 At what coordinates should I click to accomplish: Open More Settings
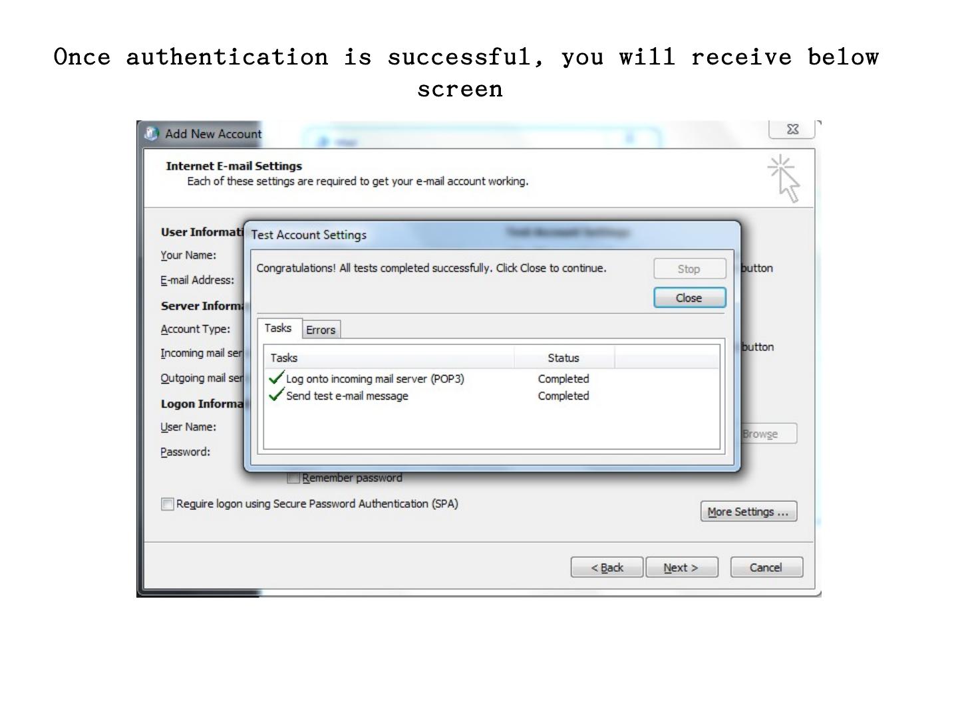748,511
